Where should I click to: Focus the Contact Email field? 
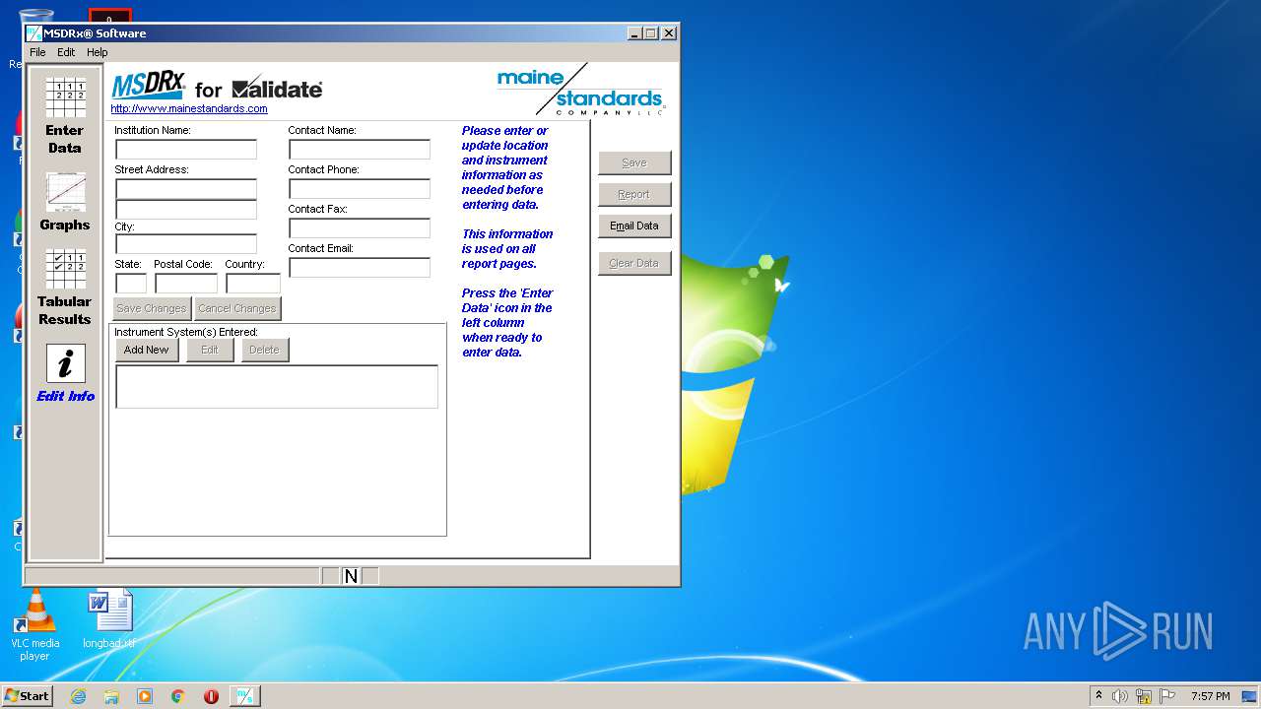[360, 268]
